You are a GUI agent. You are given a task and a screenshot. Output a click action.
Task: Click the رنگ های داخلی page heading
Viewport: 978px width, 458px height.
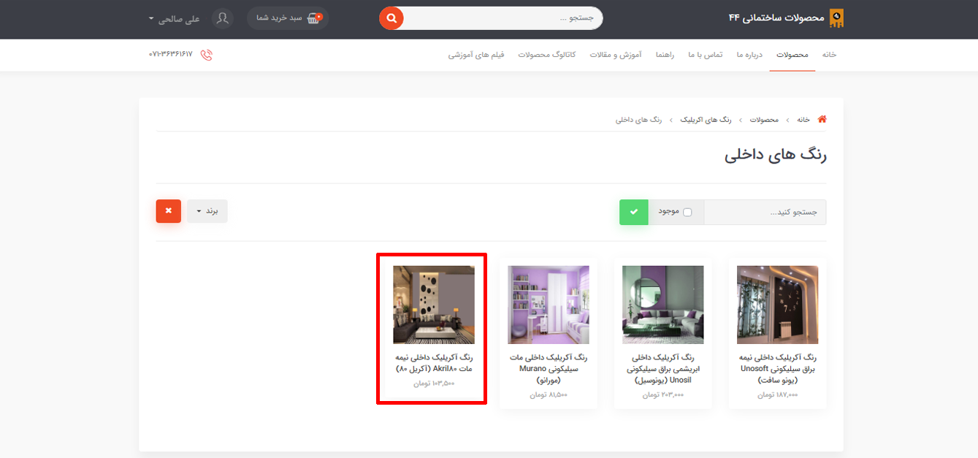[x=776, y=156]
